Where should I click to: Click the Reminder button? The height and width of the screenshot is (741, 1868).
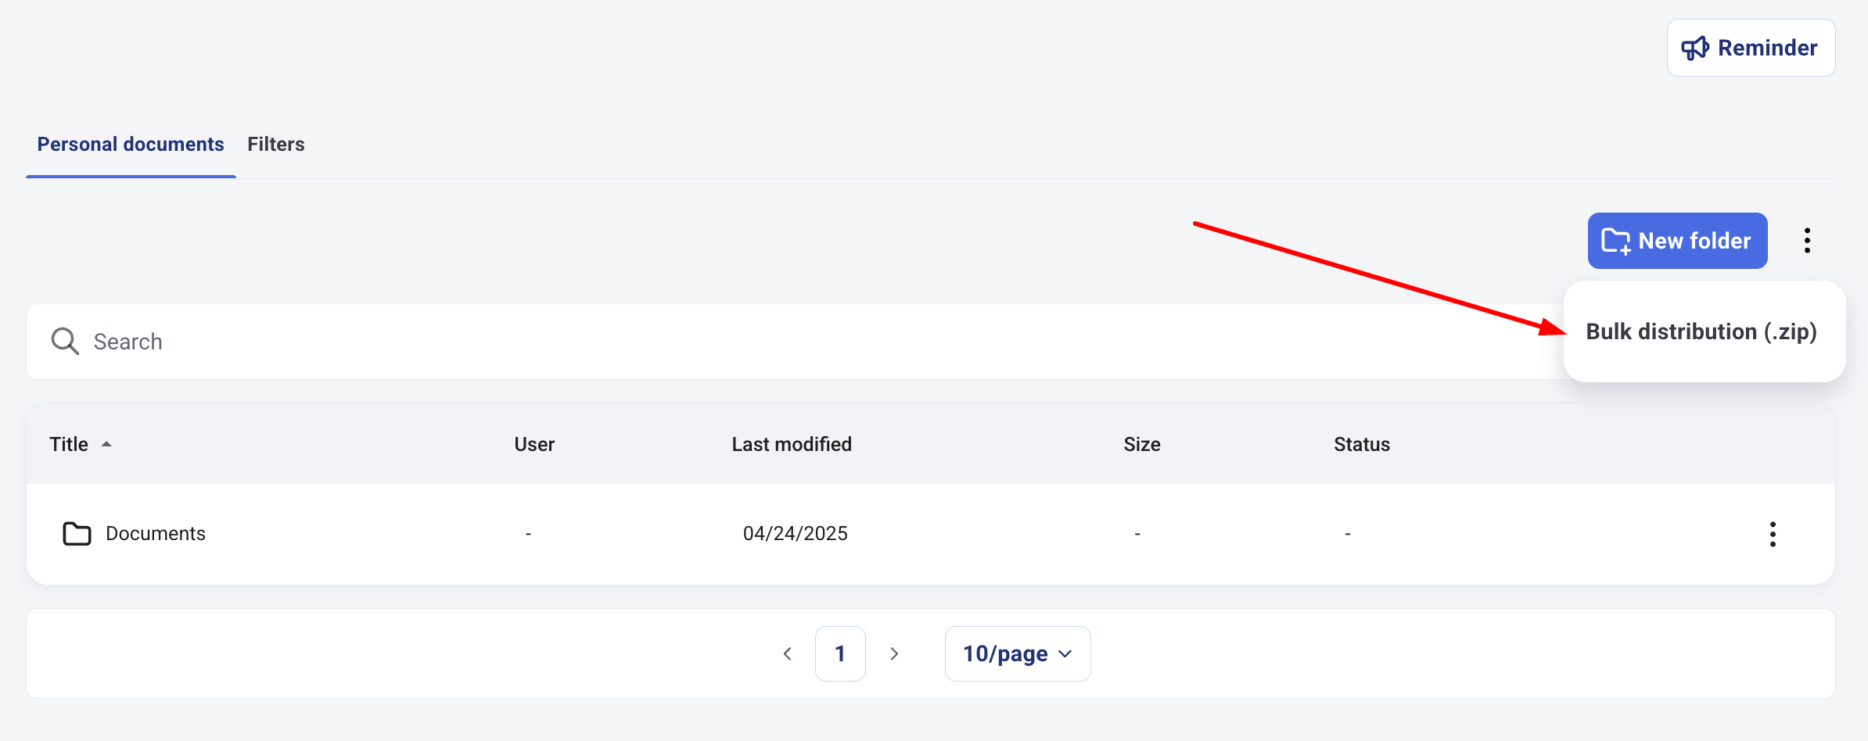[x=1751, y=48]
